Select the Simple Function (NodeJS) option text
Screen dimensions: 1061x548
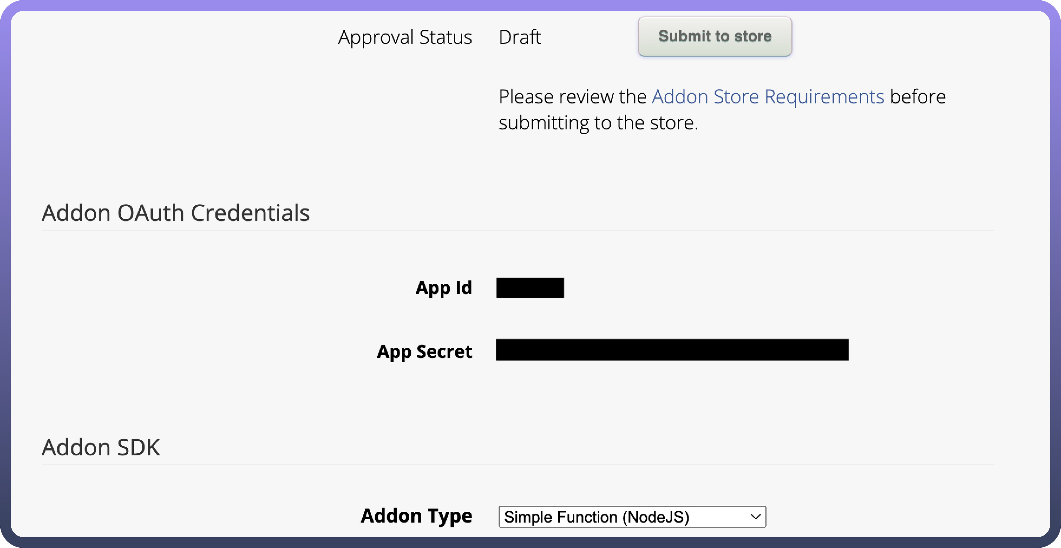click(596, 517)
